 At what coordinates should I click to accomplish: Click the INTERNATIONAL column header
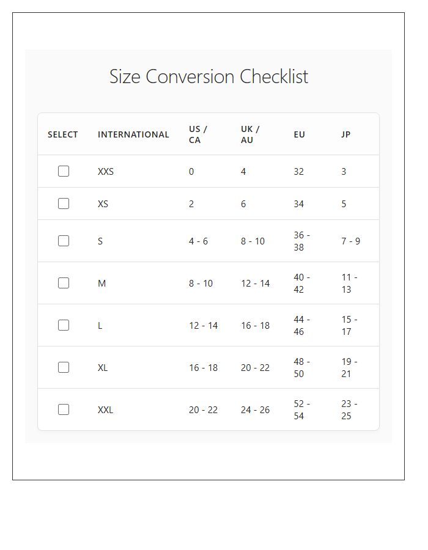coord(133,134)
